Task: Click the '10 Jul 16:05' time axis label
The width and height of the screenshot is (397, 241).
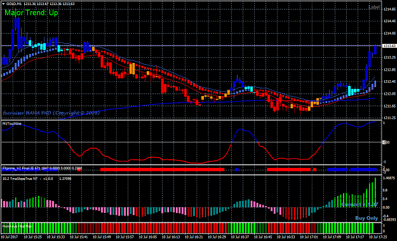Action: [x=148, y=237]
